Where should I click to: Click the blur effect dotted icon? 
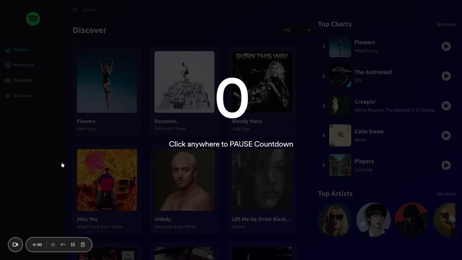click(x=53, y=244)
